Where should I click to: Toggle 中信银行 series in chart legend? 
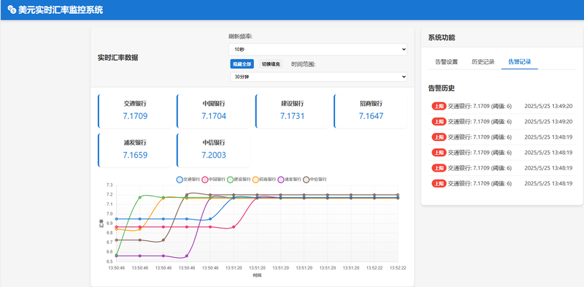[x=315, y=179]
